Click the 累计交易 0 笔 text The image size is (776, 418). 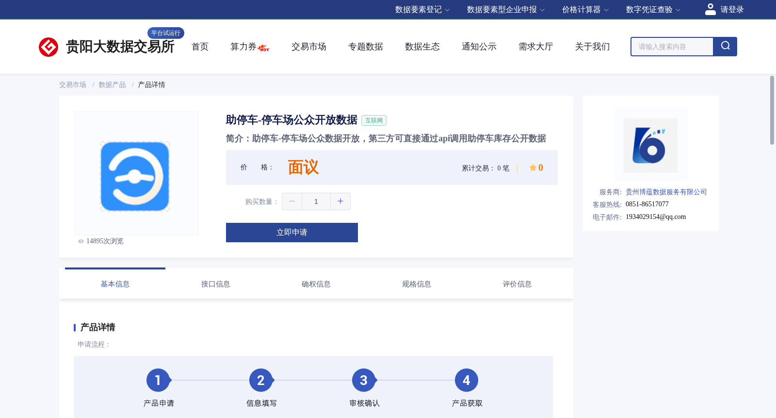[485, 168]
